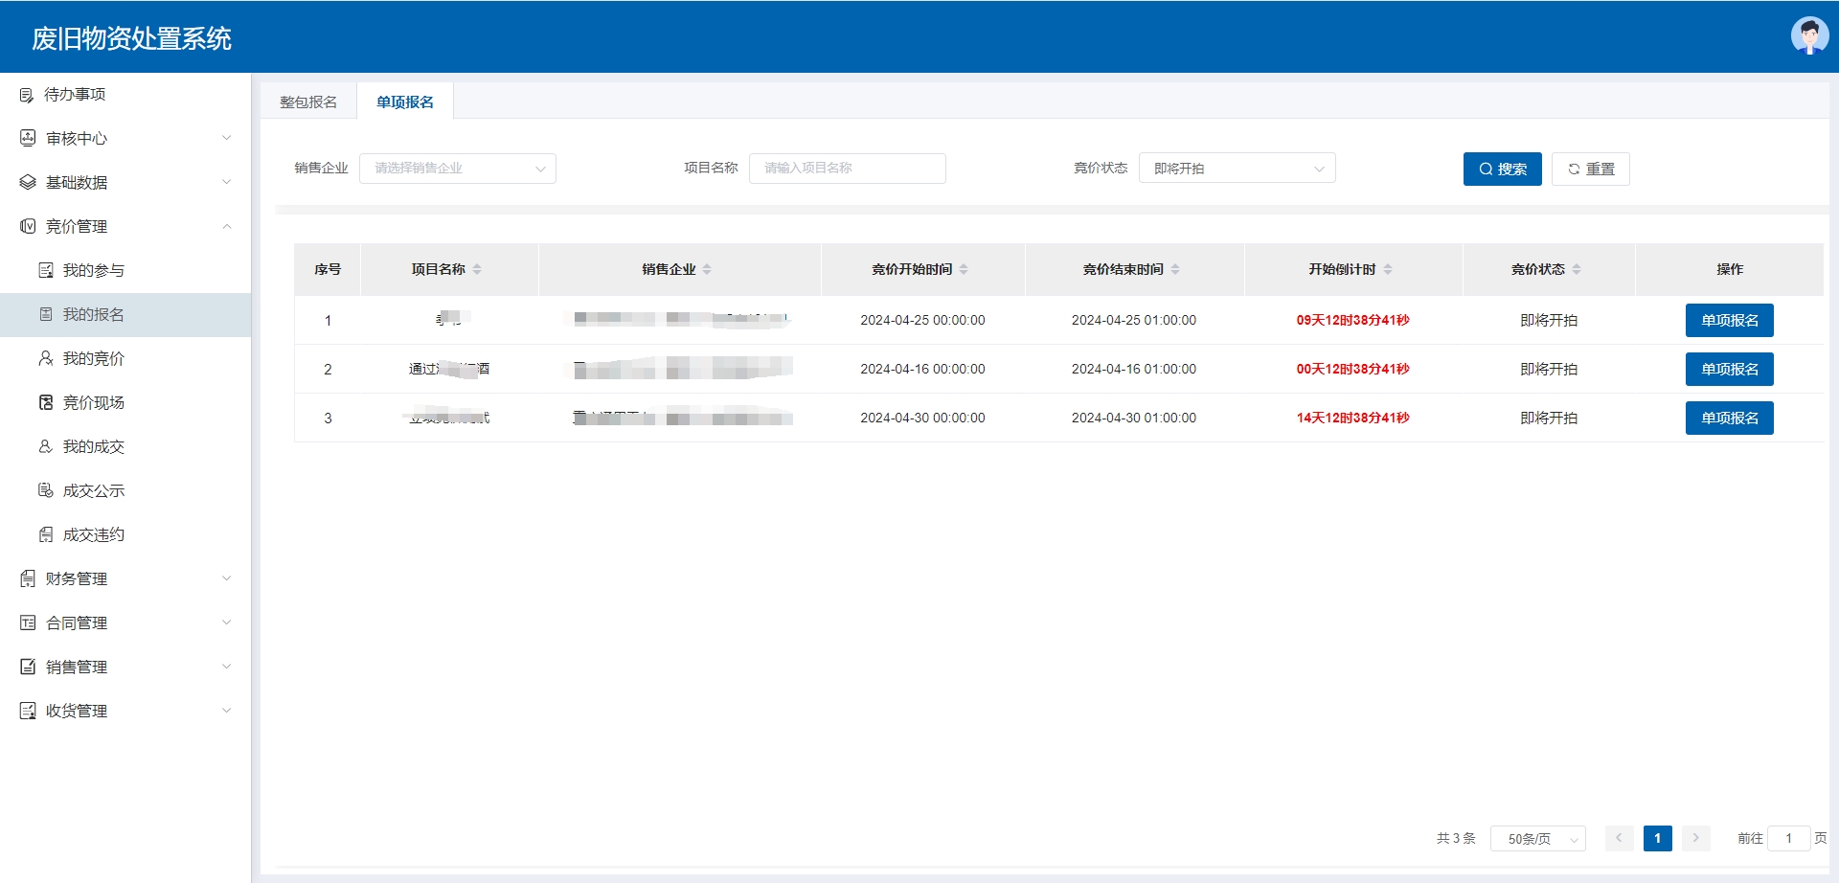
Task: Sort table by 竞价开始时间 column
Action: (964, 269)
